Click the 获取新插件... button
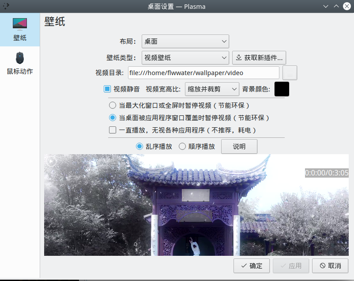Screen dimensions: 354x281 [x=259, y=57]
